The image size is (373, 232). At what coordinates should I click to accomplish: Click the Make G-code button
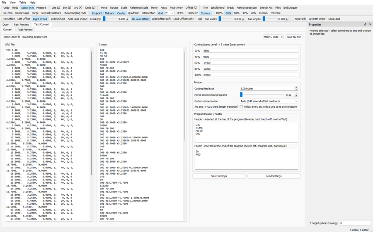[274, 37]
